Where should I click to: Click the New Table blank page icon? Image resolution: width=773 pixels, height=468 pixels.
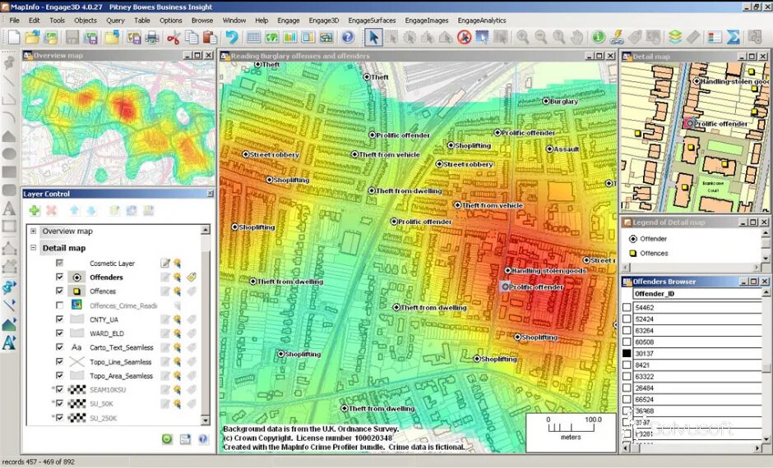[14, 37]
